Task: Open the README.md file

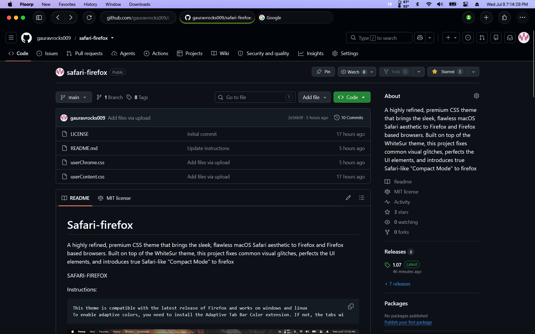Action: (x=84, y=148)
